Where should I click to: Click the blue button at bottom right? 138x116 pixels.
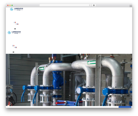click(x=125, y=107)
